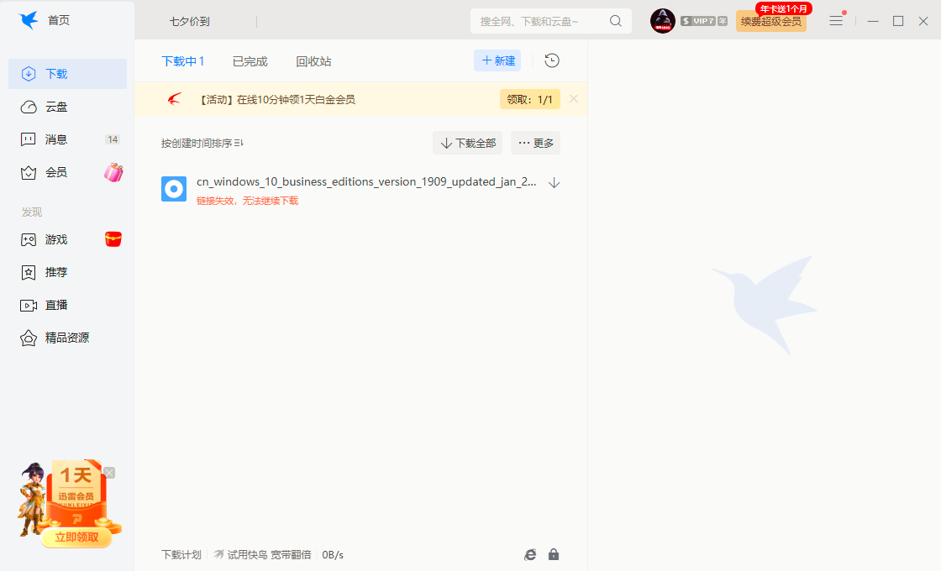Click the 续费超级会员 renew button

771,22
